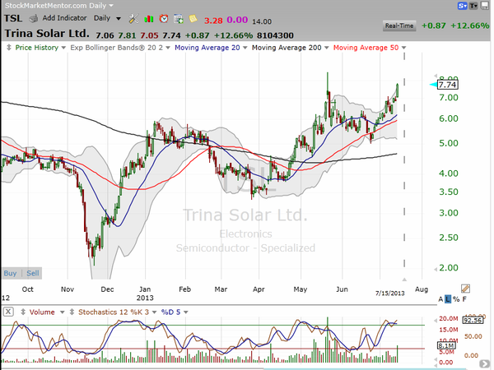Toggle L logarithmic scale mode
This screenshot has height=370, width=494.
pos(448,299)
